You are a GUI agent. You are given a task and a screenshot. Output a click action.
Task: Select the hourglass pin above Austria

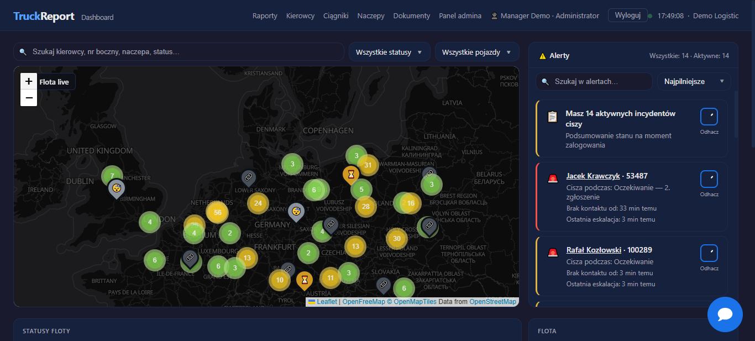pos(304,280)
